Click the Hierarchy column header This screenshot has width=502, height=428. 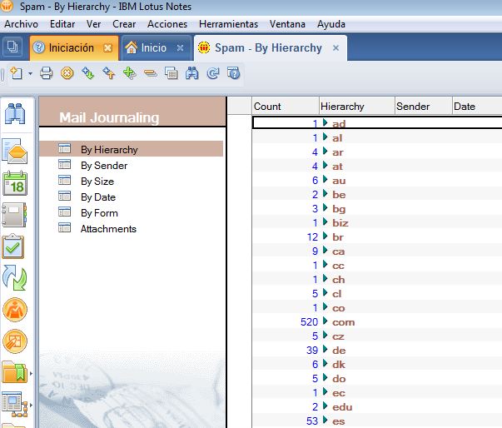point(357,107)
